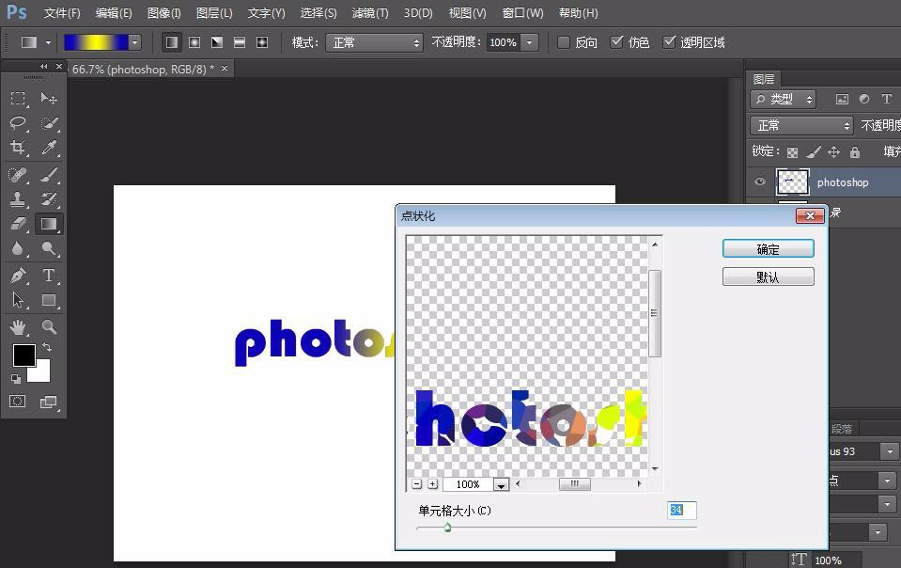Open the 模式 blend mode dropdown

click(x=374, y=42)
